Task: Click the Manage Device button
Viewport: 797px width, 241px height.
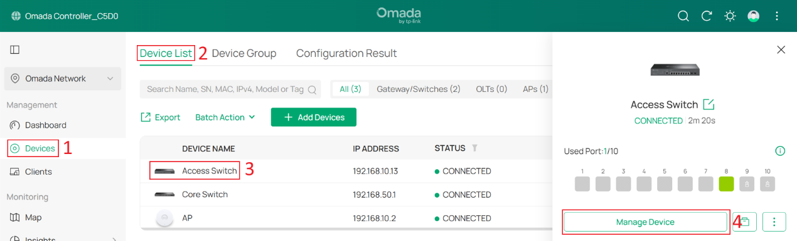Action: [x=645, y=222]
